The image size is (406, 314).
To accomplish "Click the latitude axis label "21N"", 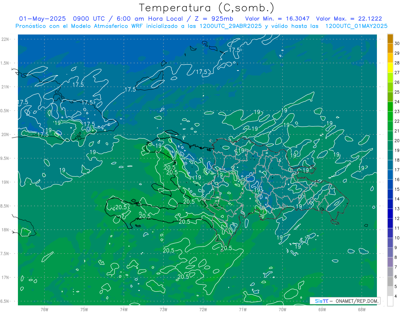I will coord(6,87).
